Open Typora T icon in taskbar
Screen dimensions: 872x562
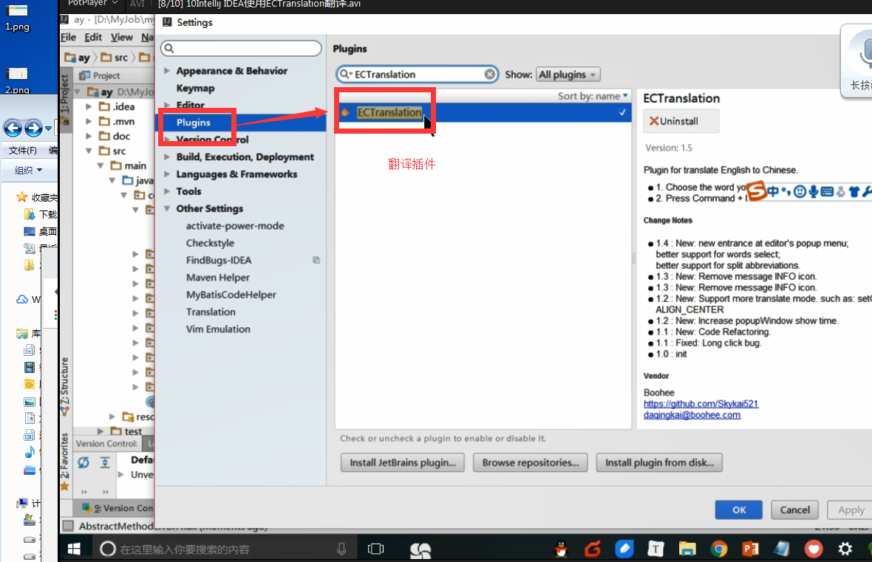coord(655,549)
